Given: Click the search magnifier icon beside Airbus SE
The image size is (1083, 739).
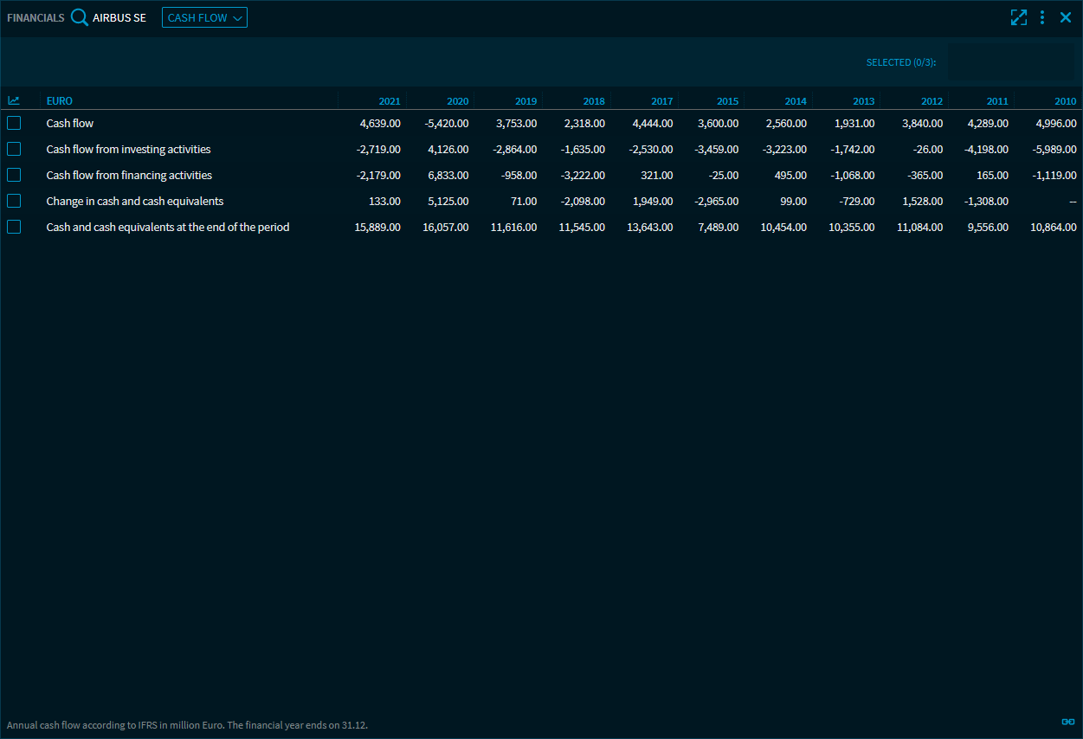Looking at the screenshot, I should coord(80,17).
